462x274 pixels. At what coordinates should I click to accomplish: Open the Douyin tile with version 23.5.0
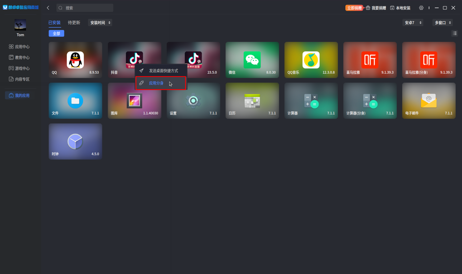pyautogui.click(x=193, y=60)
